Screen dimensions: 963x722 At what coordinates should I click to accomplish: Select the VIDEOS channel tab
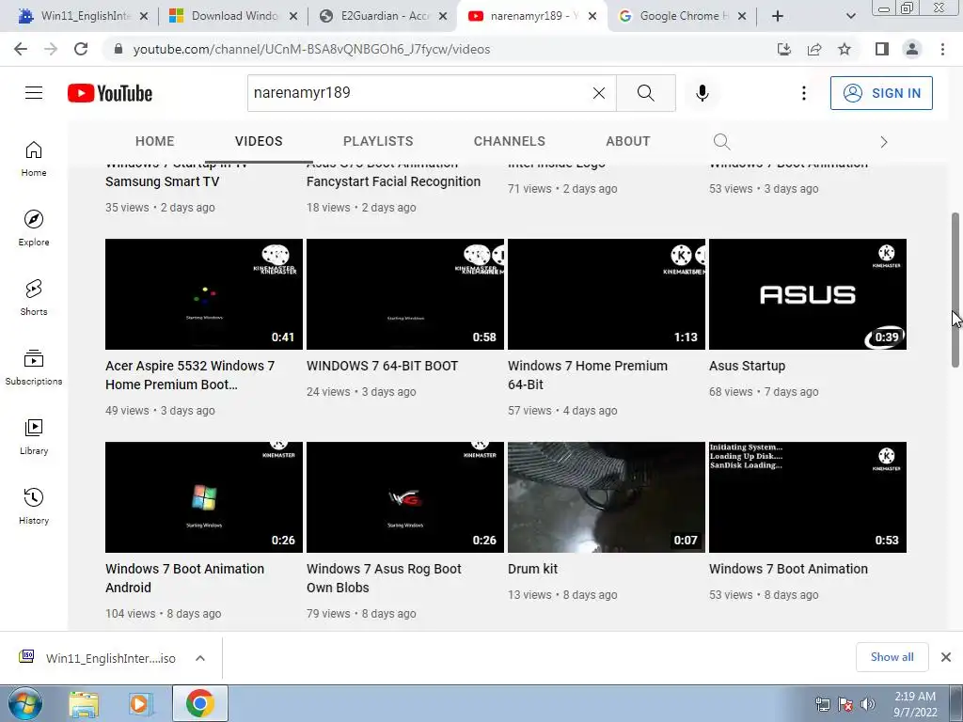[259, 141]
